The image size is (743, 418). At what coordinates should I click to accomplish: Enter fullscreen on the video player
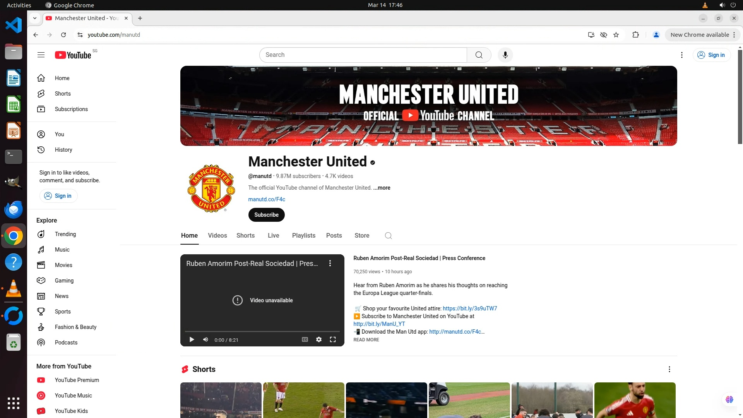click(x=332, y=339)
